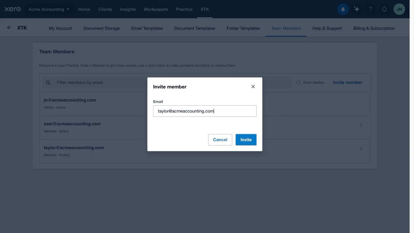414x233 pixels.
Task: Open the help question mark icon
Action: [x=370, y=9]
